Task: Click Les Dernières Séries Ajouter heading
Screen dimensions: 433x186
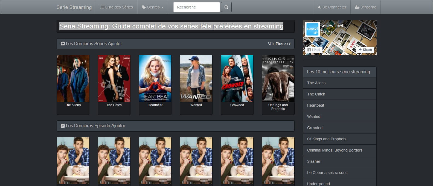Action: point(94,44)
